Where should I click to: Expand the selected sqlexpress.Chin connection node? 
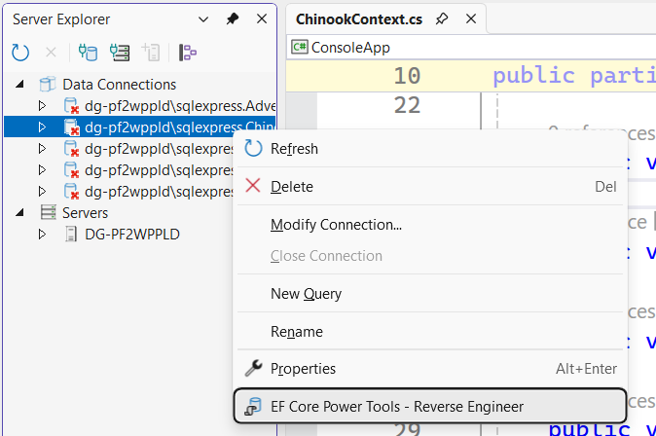[x=42, y=127]
